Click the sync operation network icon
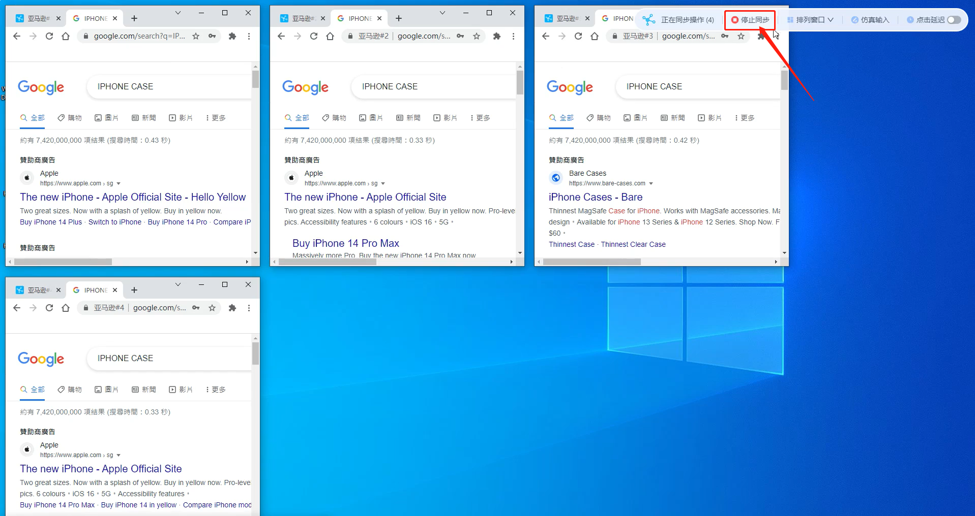The image size is (975, 516). [648, 20]
